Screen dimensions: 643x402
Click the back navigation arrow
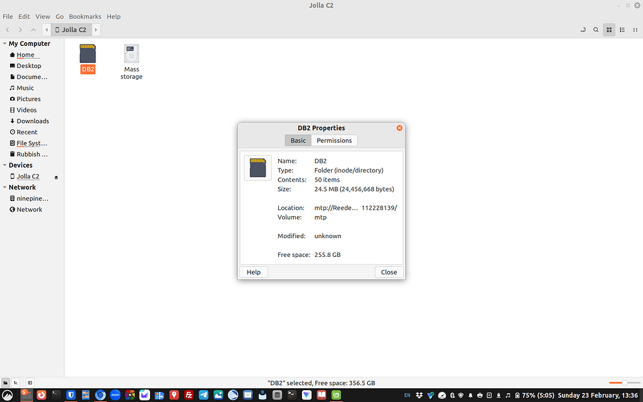coord(7,30)
